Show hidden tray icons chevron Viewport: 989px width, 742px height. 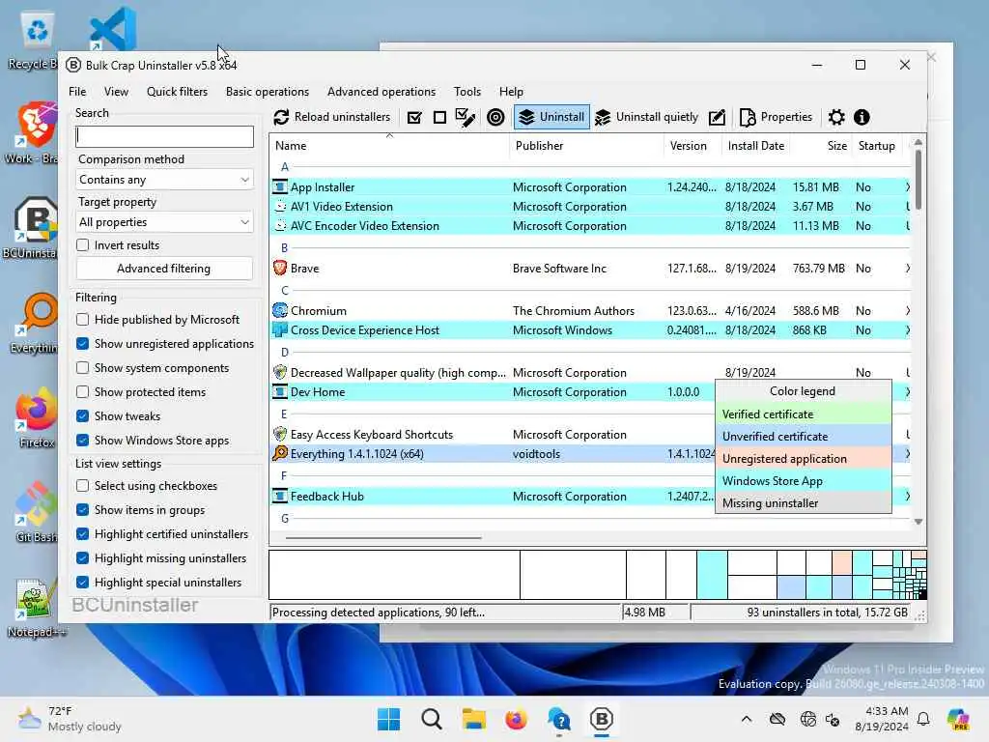747,719
